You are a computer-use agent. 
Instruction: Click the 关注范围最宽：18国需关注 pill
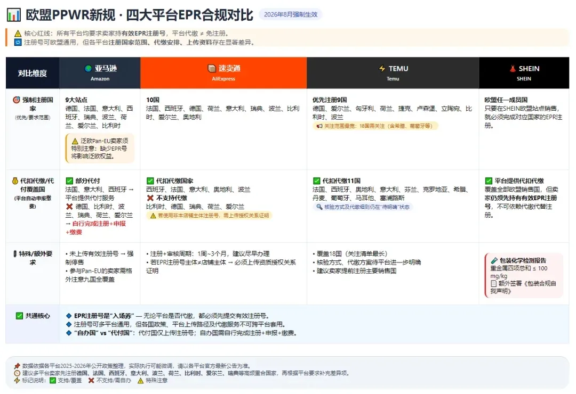375,126
